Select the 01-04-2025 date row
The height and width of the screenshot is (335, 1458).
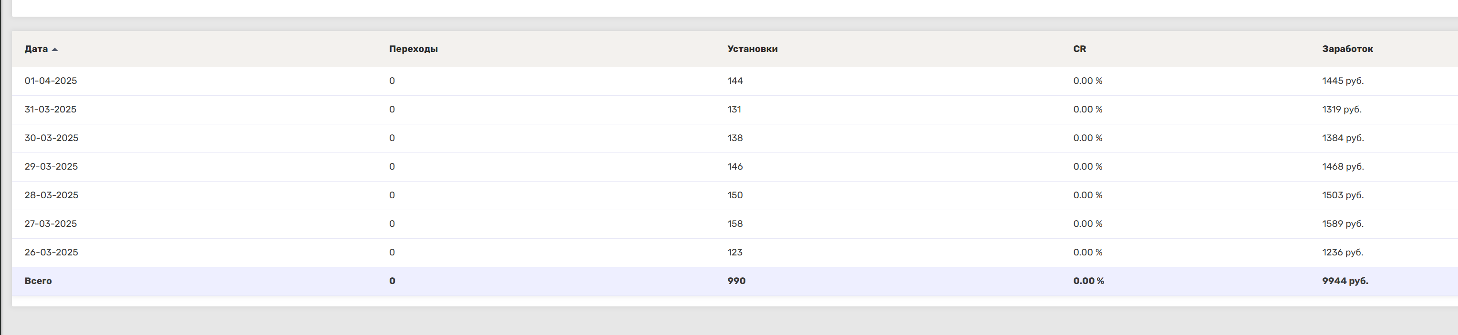pos(51,81)
